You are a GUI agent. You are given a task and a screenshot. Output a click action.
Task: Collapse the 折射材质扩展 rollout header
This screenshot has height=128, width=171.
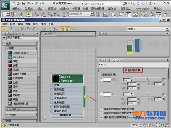coord(133,70)
